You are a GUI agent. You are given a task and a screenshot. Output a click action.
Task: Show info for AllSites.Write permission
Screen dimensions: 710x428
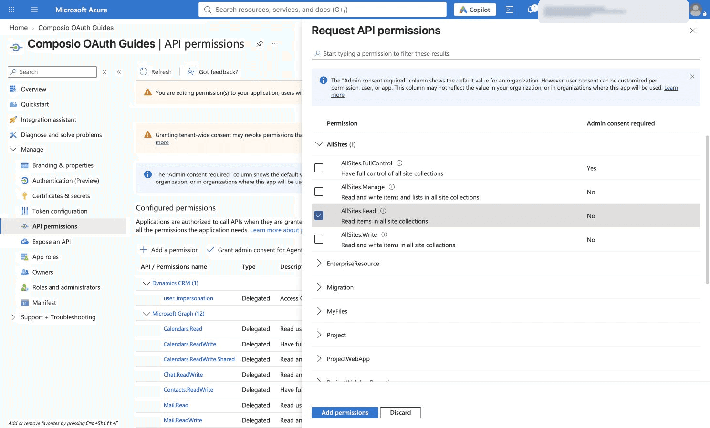(x=385, y=234)
